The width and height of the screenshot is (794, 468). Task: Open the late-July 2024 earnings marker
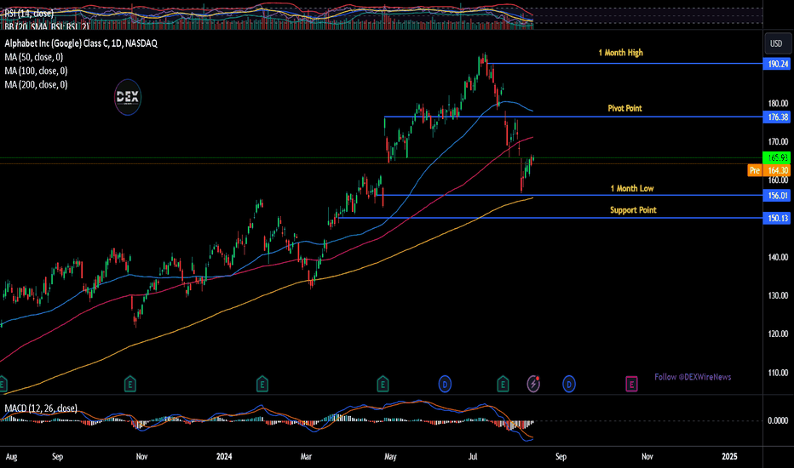pos(503,384)
